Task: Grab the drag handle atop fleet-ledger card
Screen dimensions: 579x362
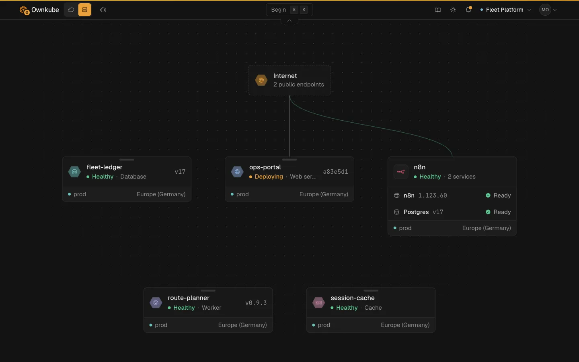Action: pyautogui.click(x=127, y=160)
